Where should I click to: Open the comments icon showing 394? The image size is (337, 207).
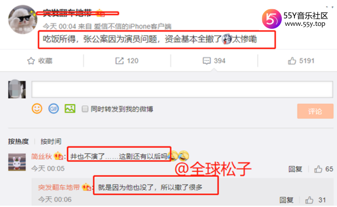click(207, 61)
